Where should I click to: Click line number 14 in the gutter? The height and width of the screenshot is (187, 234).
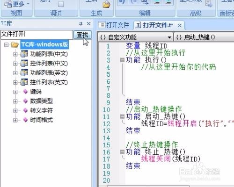pos(106,138)
